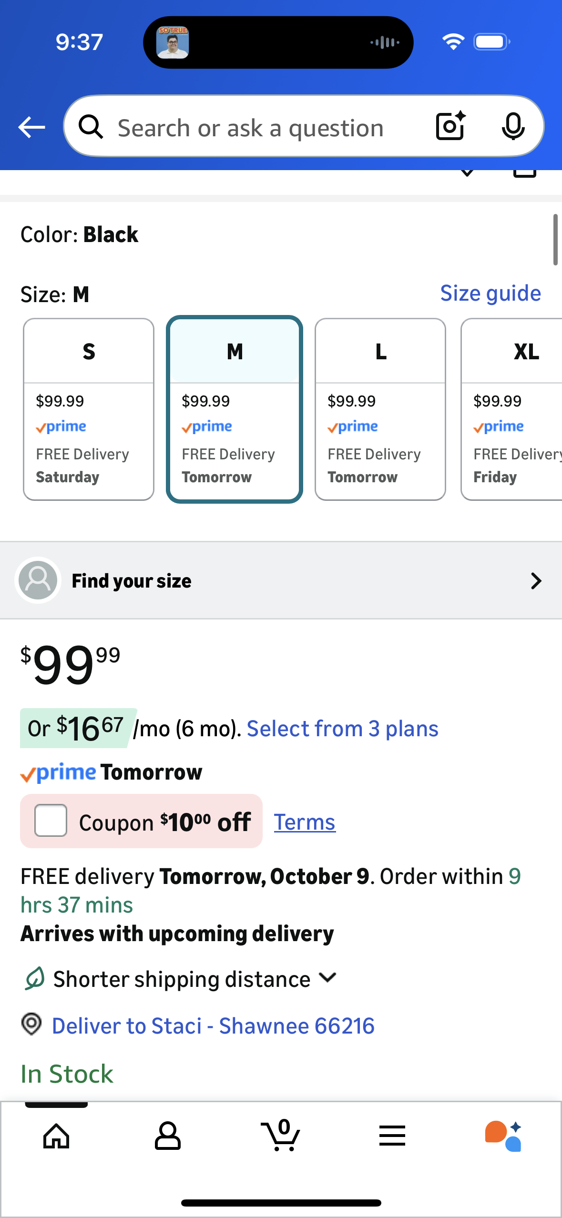This screenshot has width=562, height=1218.
Task: Change delivery address Shawnee 66216
Action: click(213, 1025)
